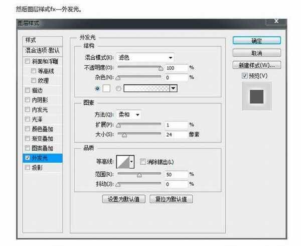Enable the 斜面和浮雕 checkbox
The height and width of the screenshot is (246, 301).
tap(28, 61)
